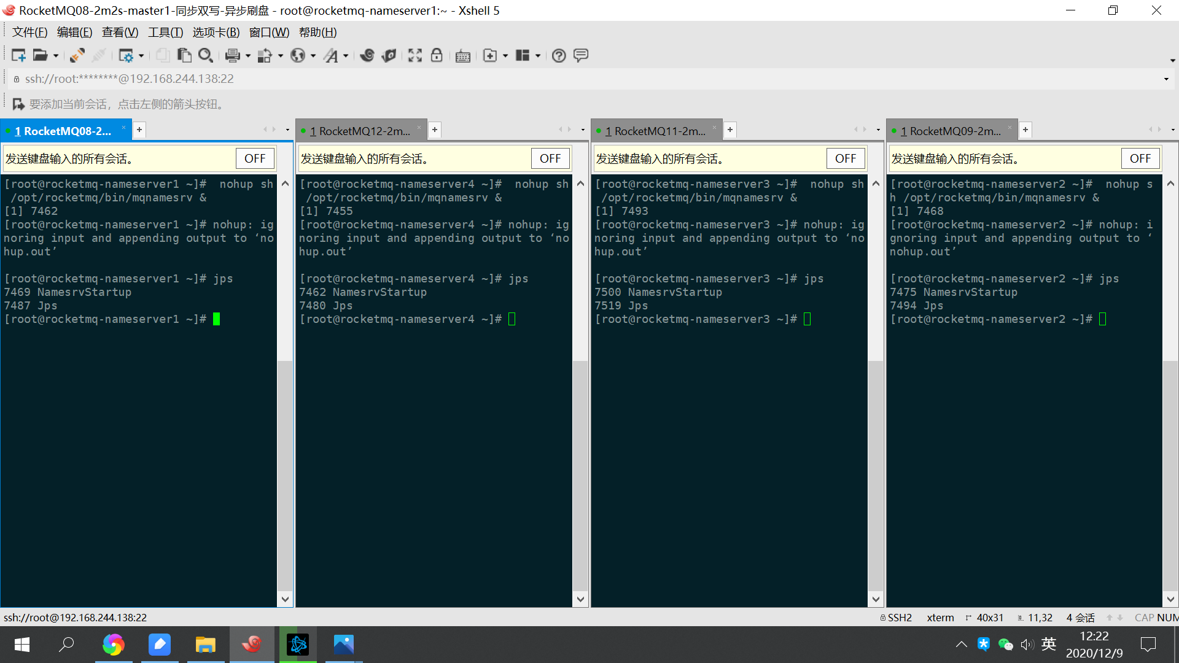1179x663 pixels.
Task: Click add current session arrow icon
Action: pos(18,104)
